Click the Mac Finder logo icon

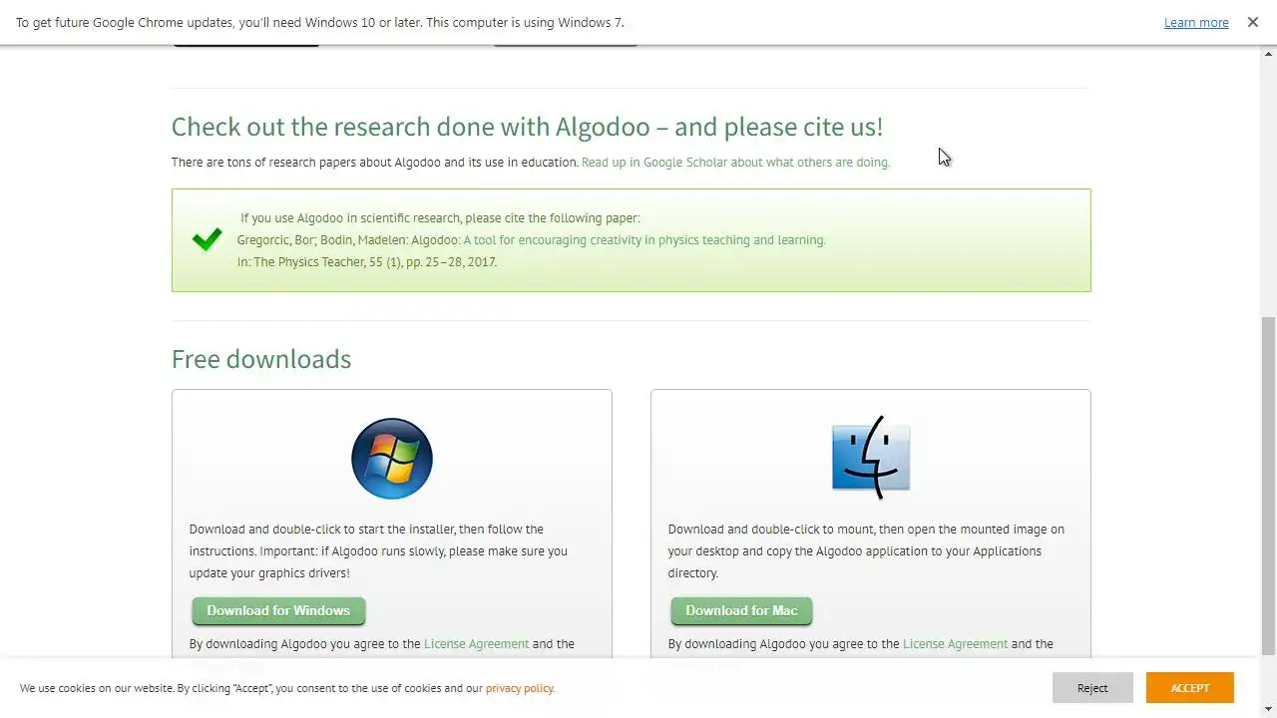click(871, 458)
